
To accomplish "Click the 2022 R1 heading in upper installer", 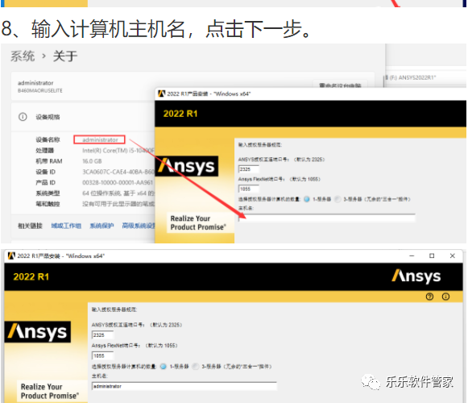I will click(180, 114).
